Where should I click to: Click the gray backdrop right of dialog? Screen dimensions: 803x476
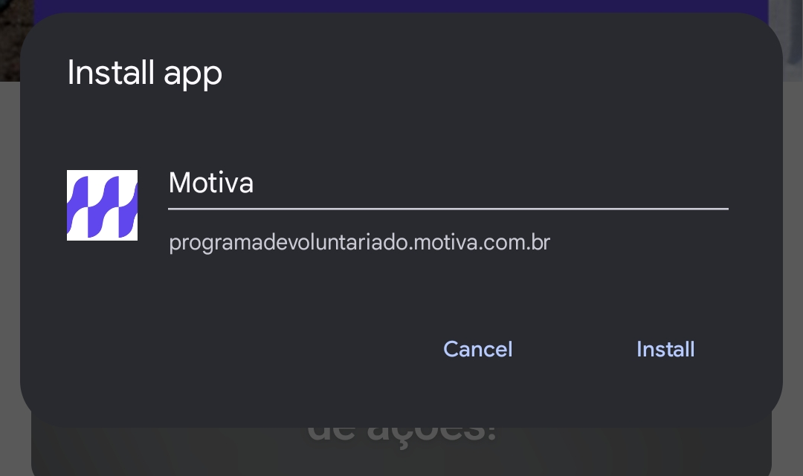click(793, 255)
